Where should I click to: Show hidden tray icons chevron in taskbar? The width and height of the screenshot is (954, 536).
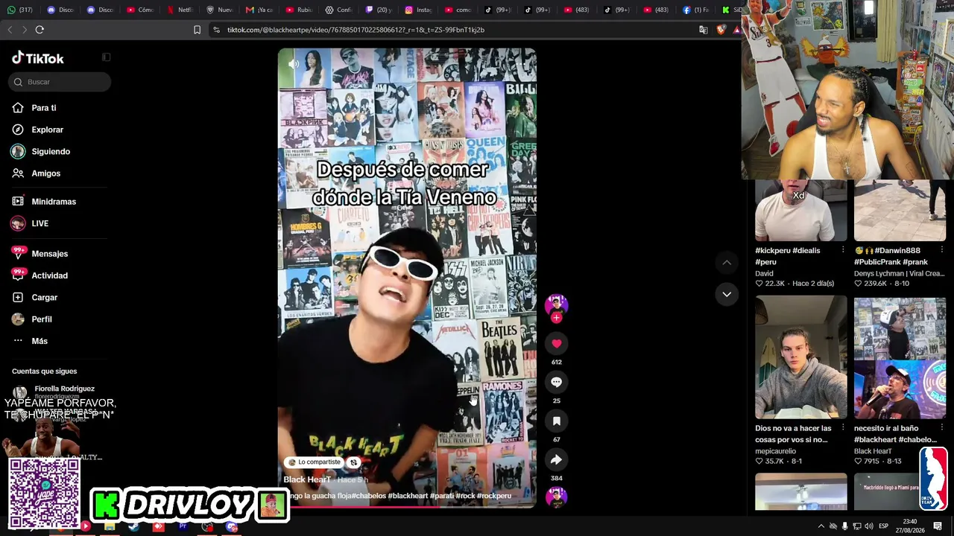point(821,526)
